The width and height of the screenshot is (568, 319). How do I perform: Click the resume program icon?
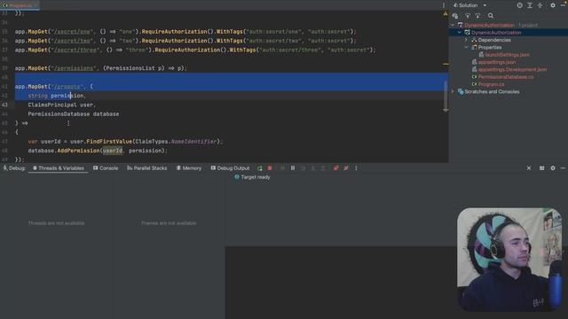click(282, 168)
